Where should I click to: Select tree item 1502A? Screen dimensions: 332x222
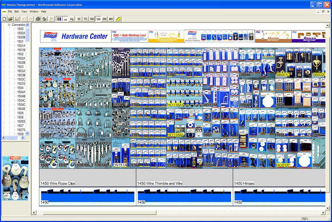21,58
